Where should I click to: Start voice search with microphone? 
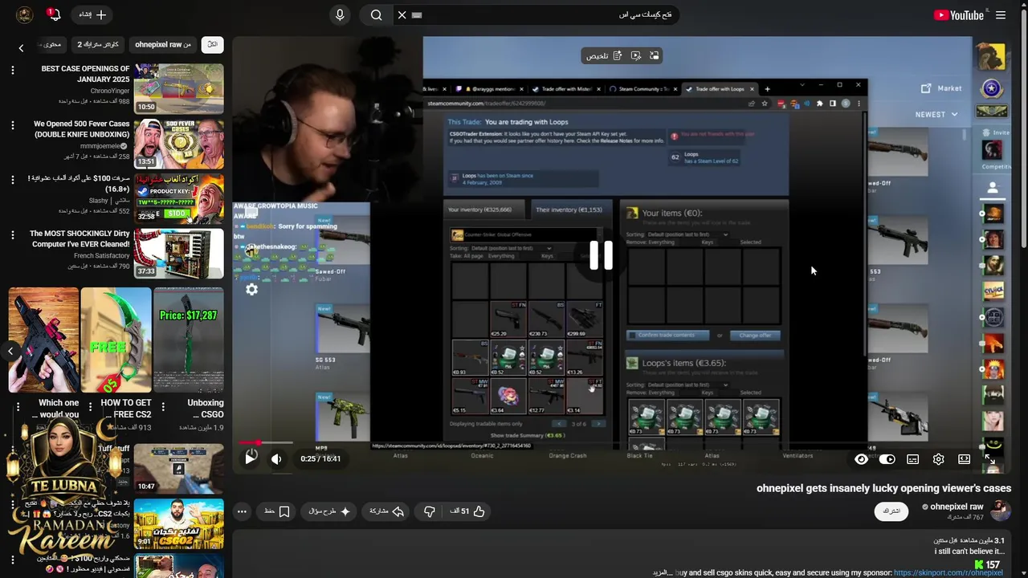[340, 15]
